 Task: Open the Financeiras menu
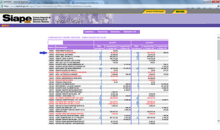click(x=102, y=32)
